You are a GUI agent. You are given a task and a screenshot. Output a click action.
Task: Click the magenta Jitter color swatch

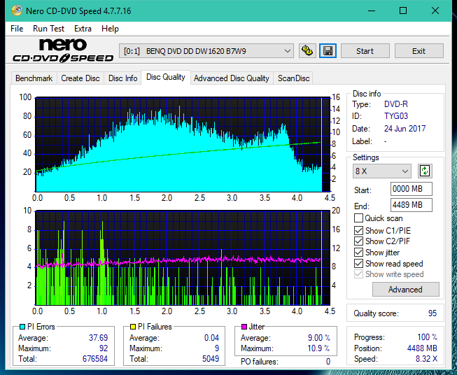244,327
